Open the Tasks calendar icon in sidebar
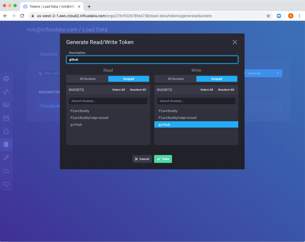 click(6, 118)
